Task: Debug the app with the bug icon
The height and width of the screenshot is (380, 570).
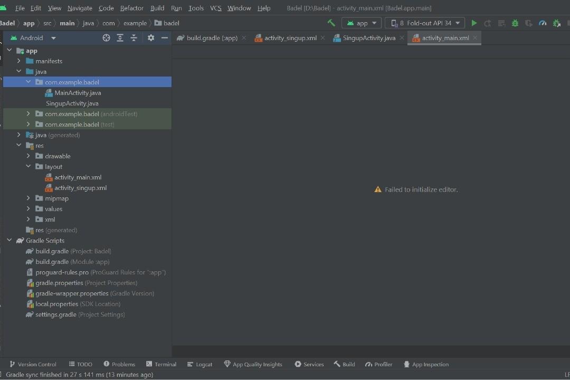Action: click(x=515, y=23)
